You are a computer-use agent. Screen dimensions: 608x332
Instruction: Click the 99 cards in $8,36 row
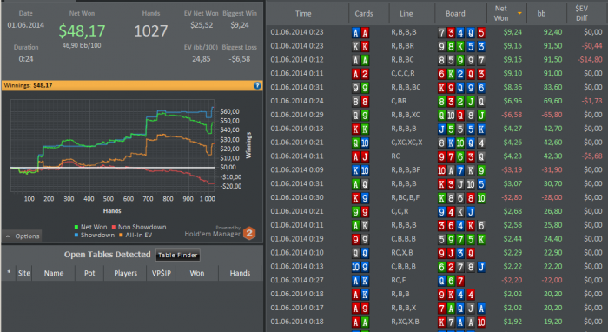[360, 88]
